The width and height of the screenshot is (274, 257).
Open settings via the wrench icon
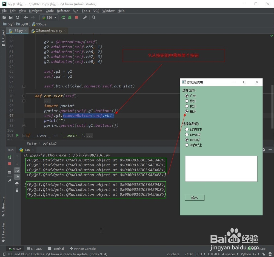[x=85, y=17]
